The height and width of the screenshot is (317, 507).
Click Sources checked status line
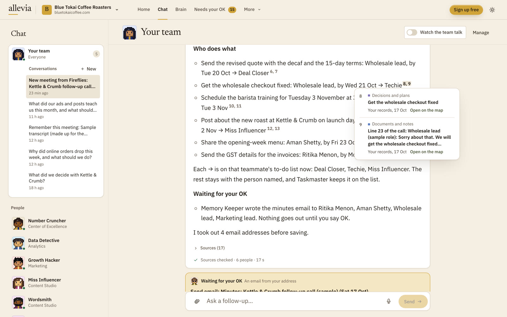point(229,260)
